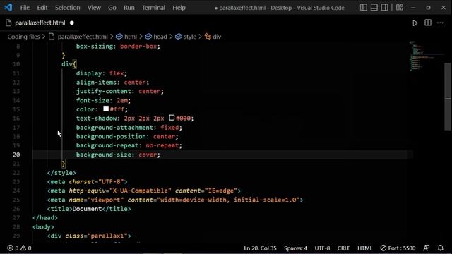This screenshot has width=452, height=254.
Task: Click 'text-shadow' property on line 16
Action: [x=96, y=119]
